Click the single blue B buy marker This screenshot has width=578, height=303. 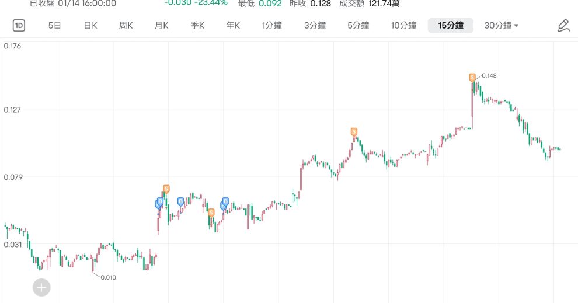click(x=180, y=201)
